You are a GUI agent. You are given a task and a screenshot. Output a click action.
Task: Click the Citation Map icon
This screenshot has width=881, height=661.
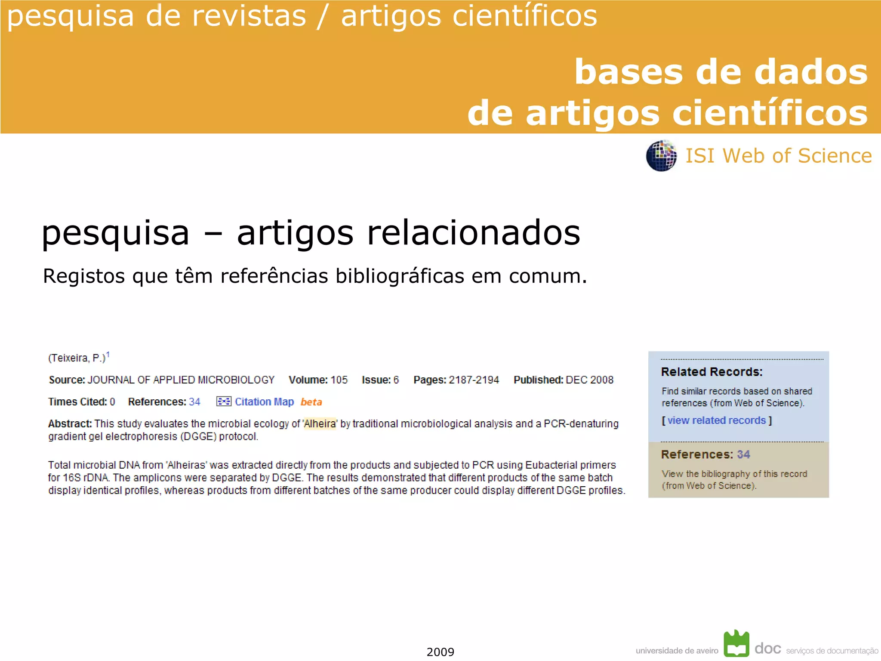point(224,402)
